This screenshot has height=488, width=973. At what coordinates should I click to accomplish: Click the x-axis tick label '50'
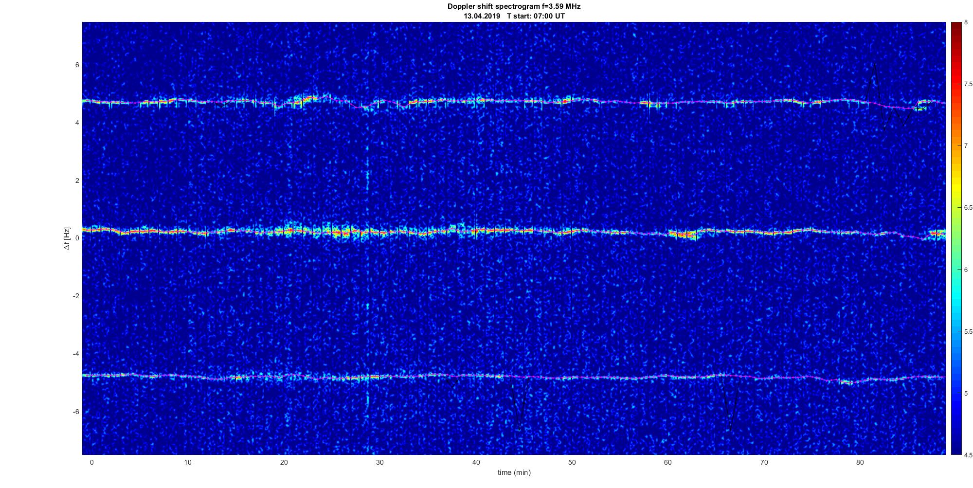coord(572,462)
